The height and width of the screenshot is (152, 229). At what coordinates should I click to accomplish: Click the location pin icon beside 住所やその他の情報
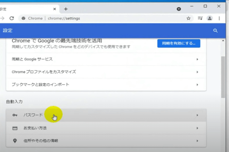click(15, 141)
